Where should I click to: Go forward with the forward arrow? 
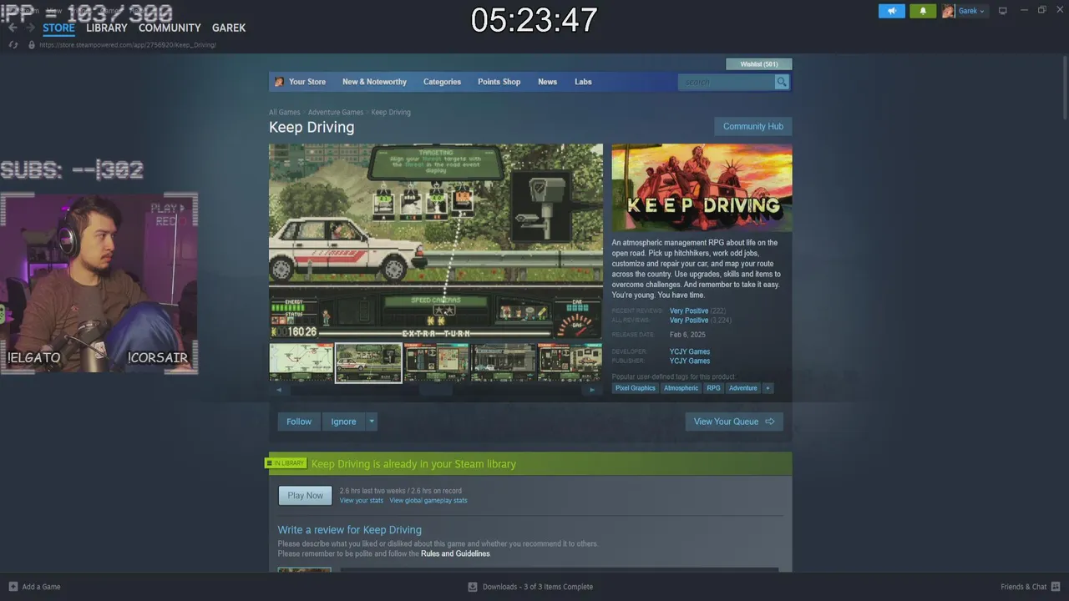[x=30, y=28]
